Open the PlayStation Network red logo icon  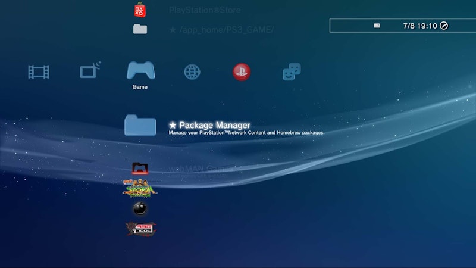(242, 72)
